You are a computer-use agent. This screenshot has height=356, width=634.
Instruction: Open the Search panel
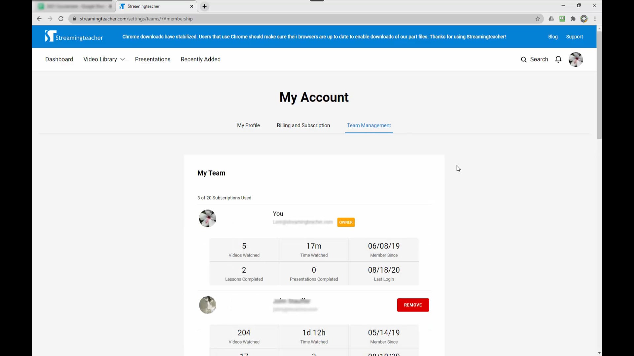point(534,59)
